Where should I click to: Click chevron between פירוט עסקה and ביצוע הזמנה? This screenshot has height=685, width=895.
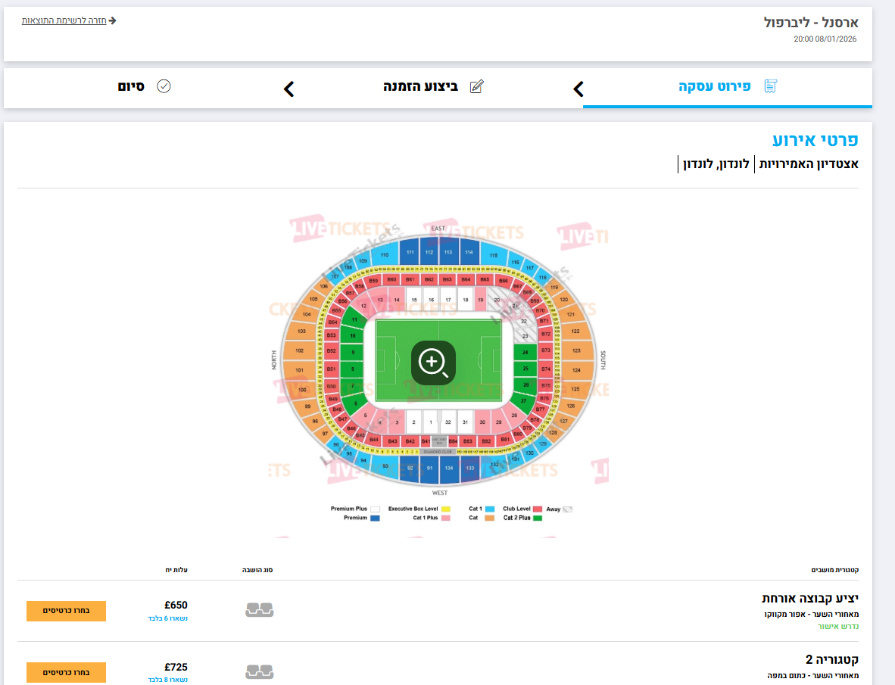point(578,89)
